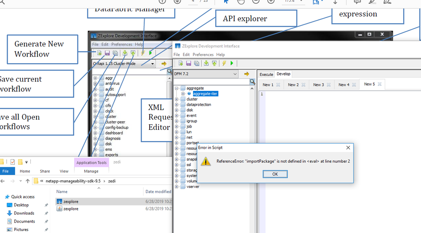Click the green down-arrow import icon in front ZExplore toolbar
Viewport: 421px width, 233px height.
coord(206,63)
